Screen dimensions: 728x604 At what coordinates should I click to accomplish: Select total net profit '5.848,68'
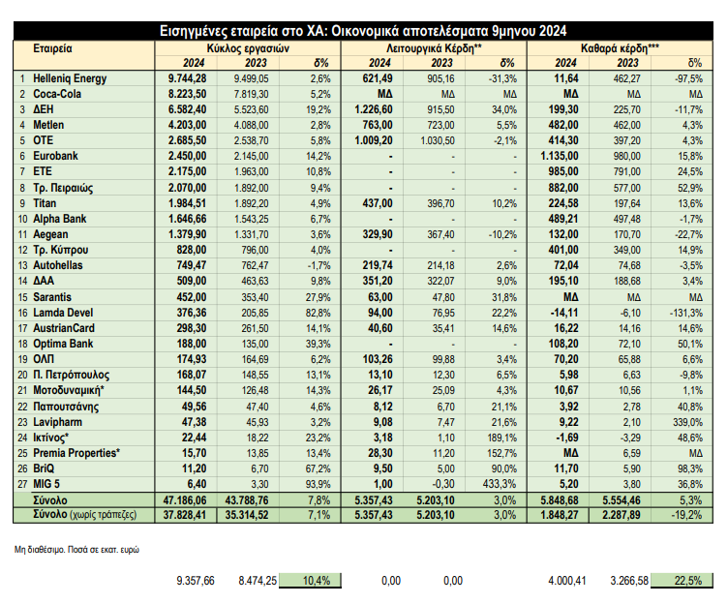pyautogui.click(x=560, y=500)
